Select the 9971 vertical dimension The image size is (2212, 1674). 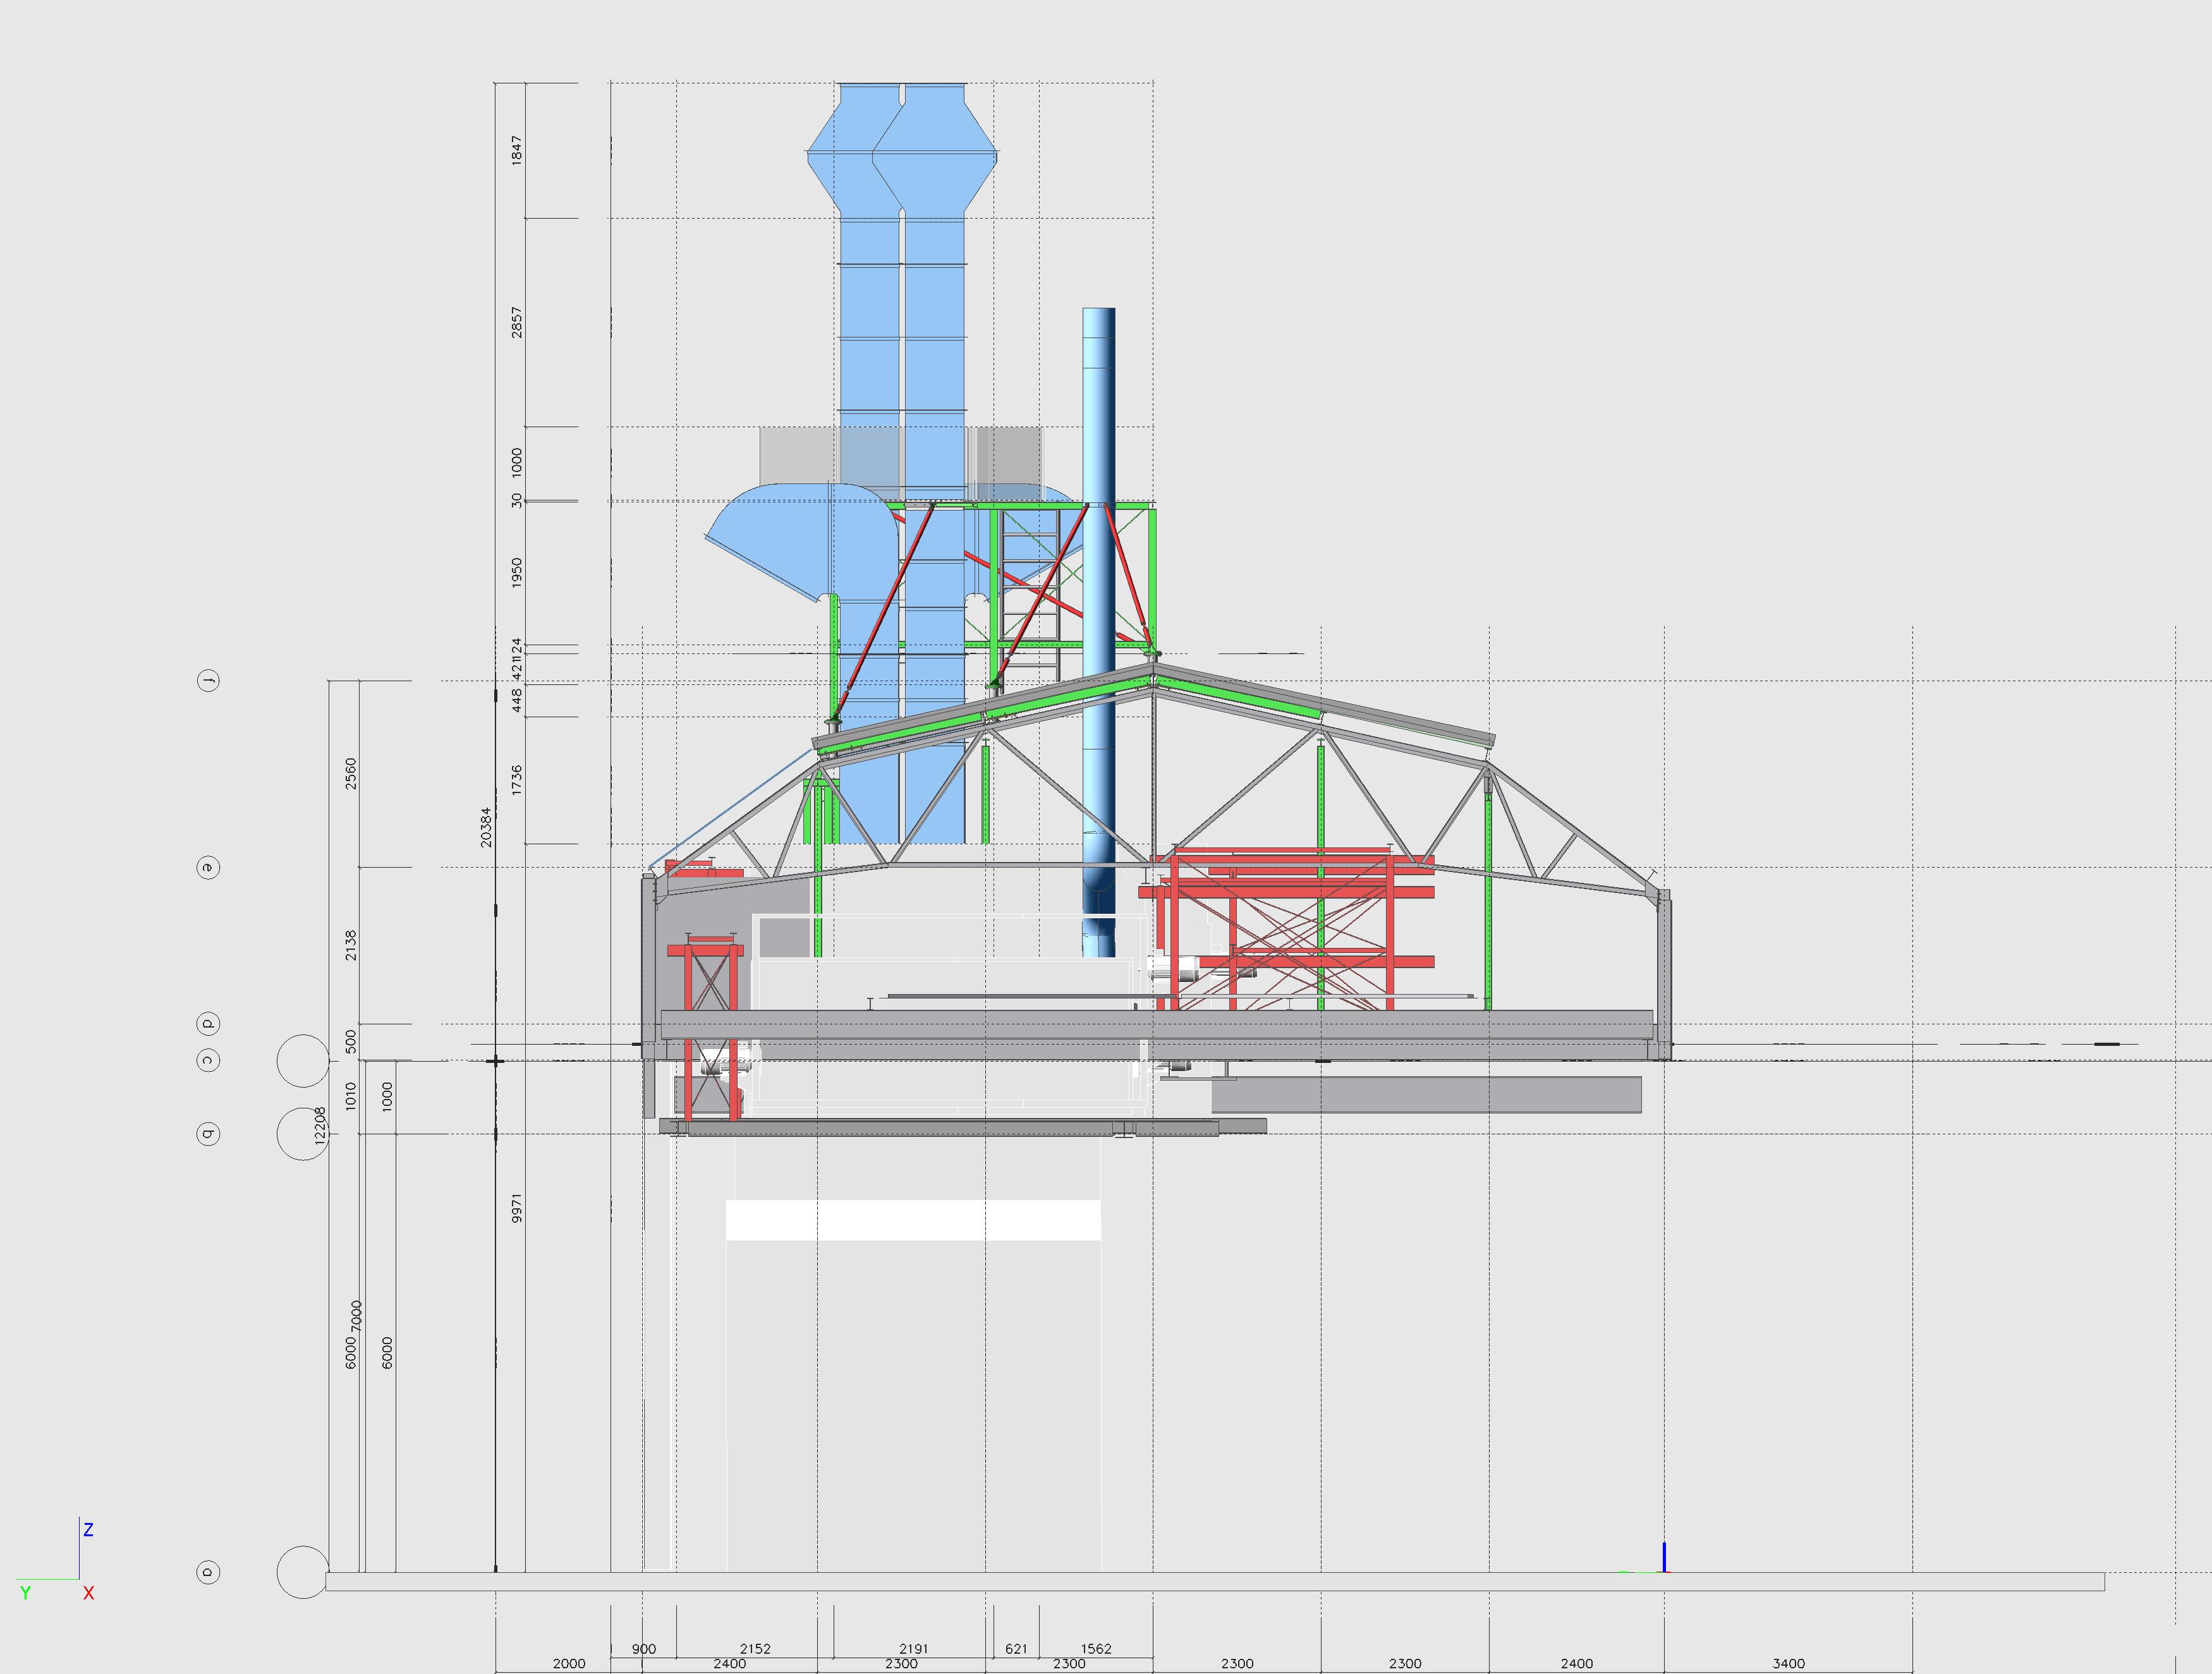click(516, 1208)
